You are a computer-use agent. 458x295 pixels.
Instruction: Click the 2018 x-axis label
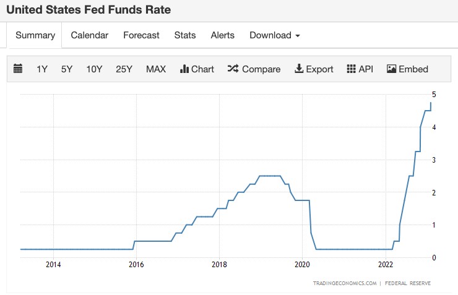point(219,265)
